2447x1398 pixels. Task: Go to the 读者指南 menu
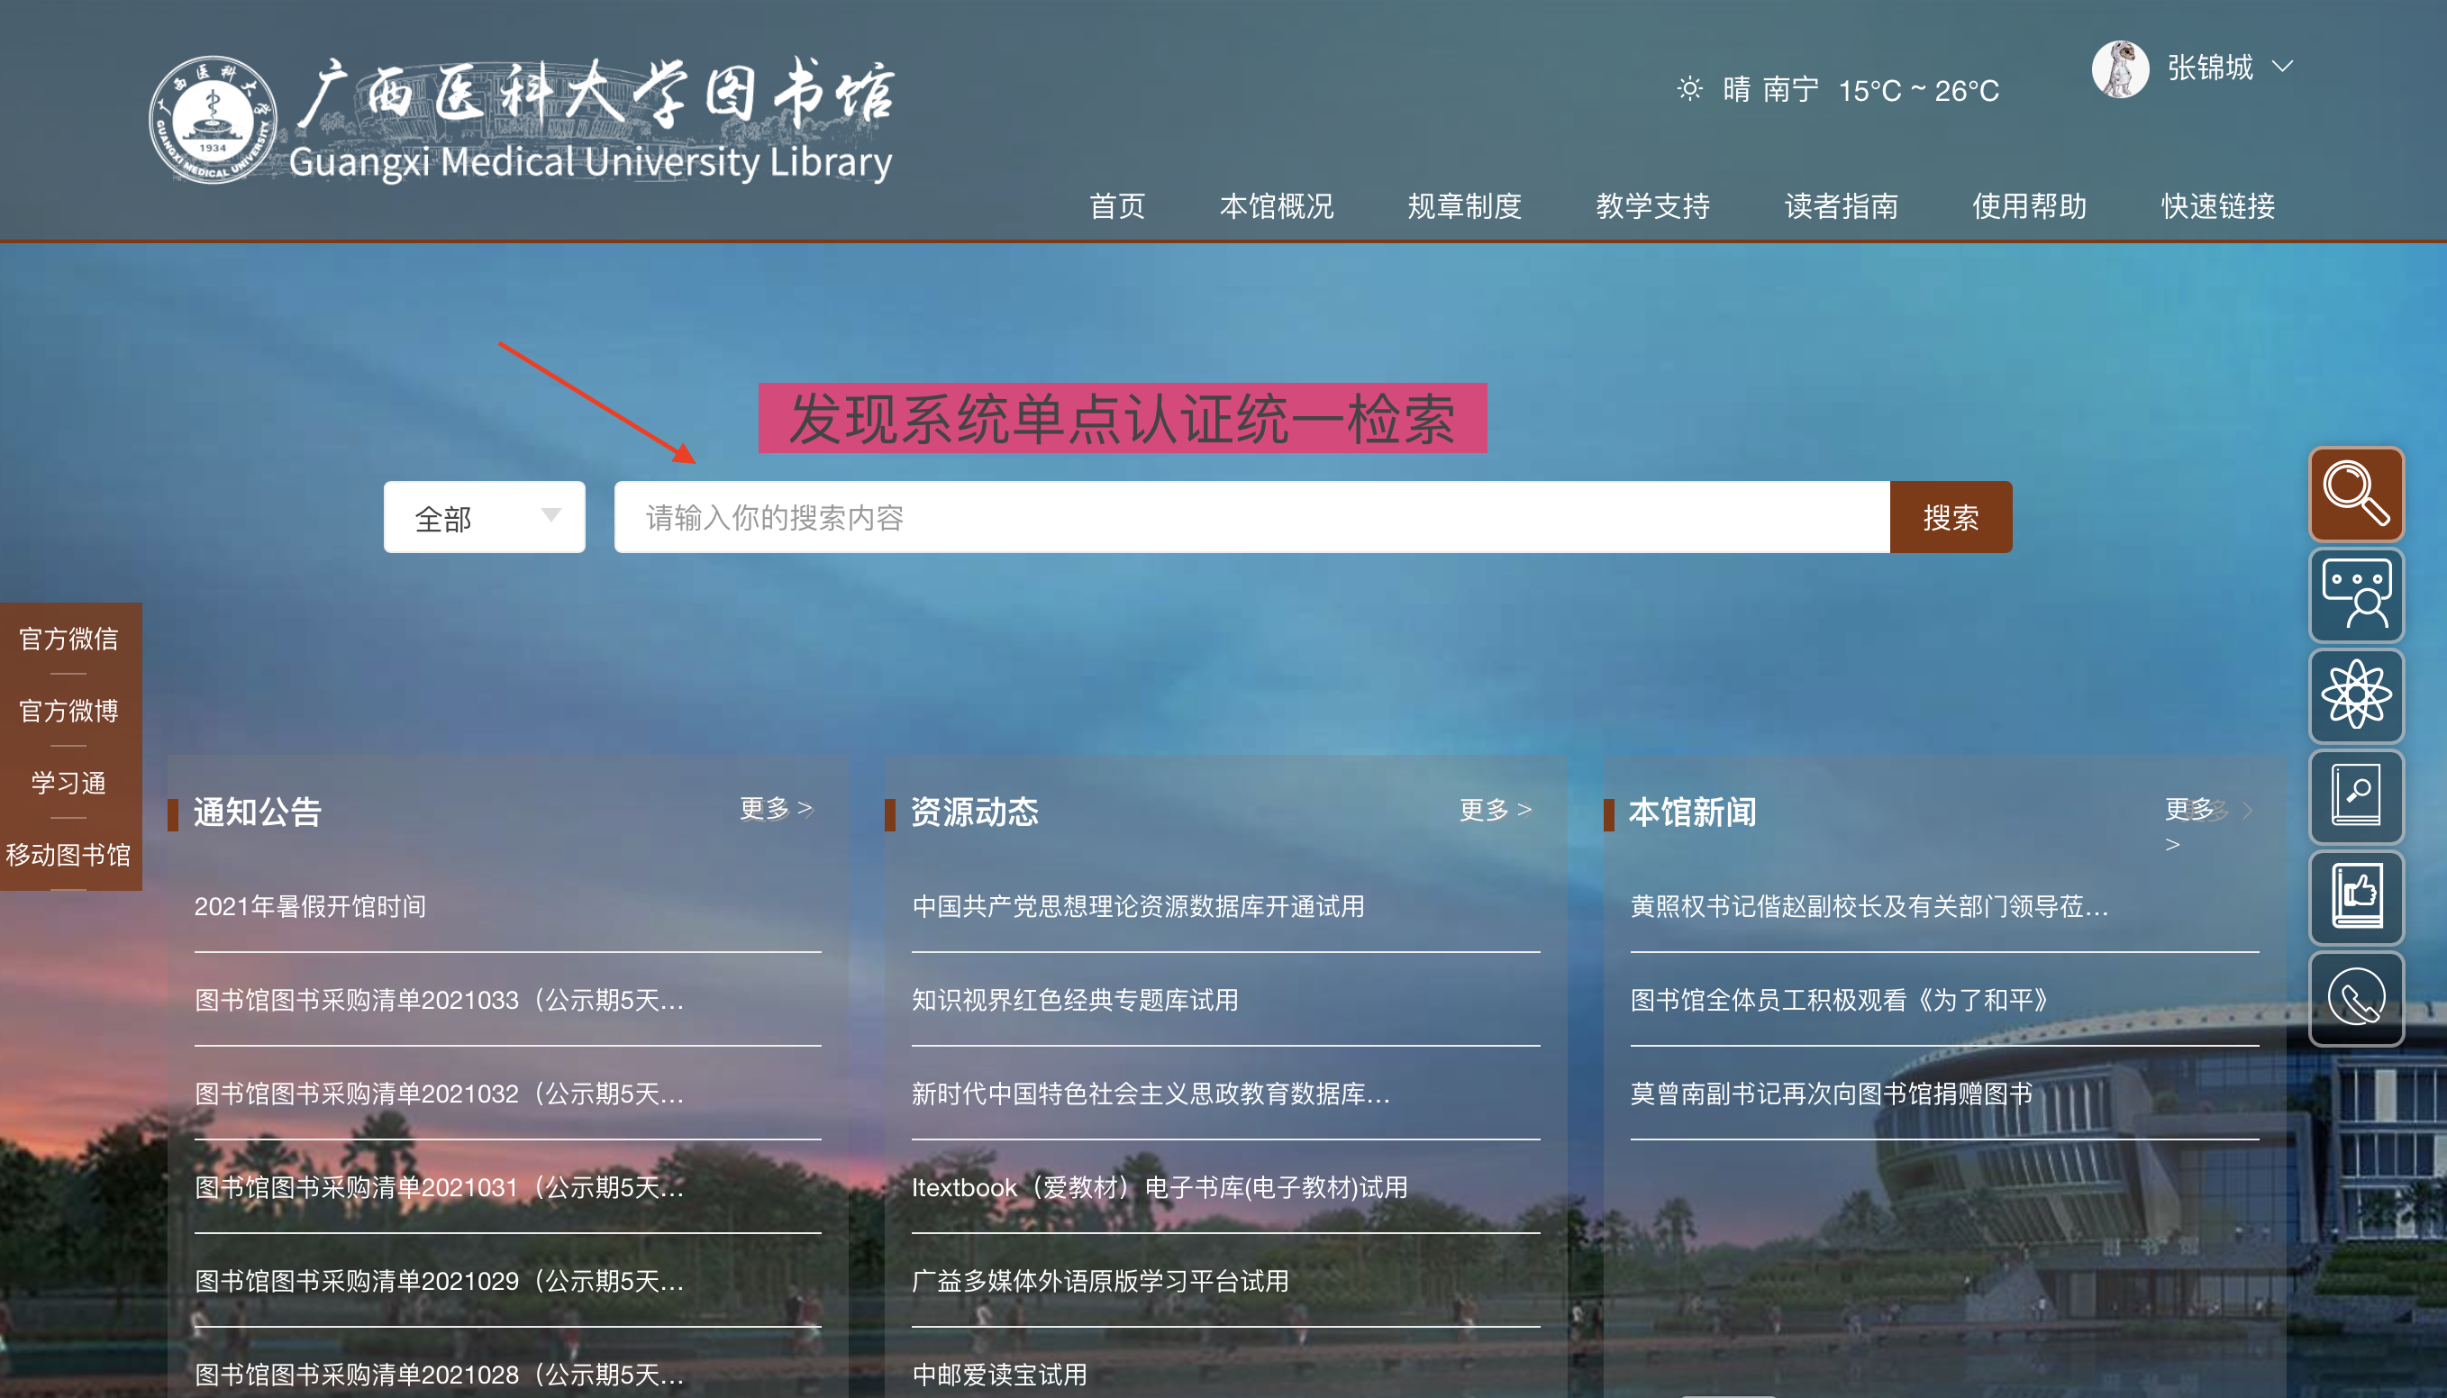(x=1840, y=205)
